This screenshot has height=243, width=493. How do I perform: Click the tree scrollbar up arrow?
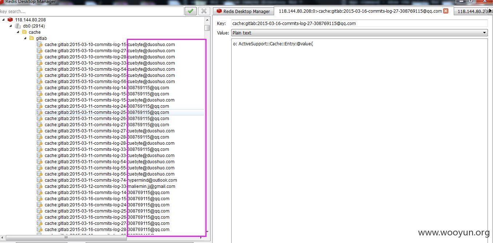pyautogui.click(x=207, y=20)
